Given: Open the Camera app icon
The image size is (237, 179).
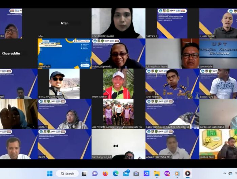Looking at the screenshot, I should pyautogui.click(x=136, y=174).
